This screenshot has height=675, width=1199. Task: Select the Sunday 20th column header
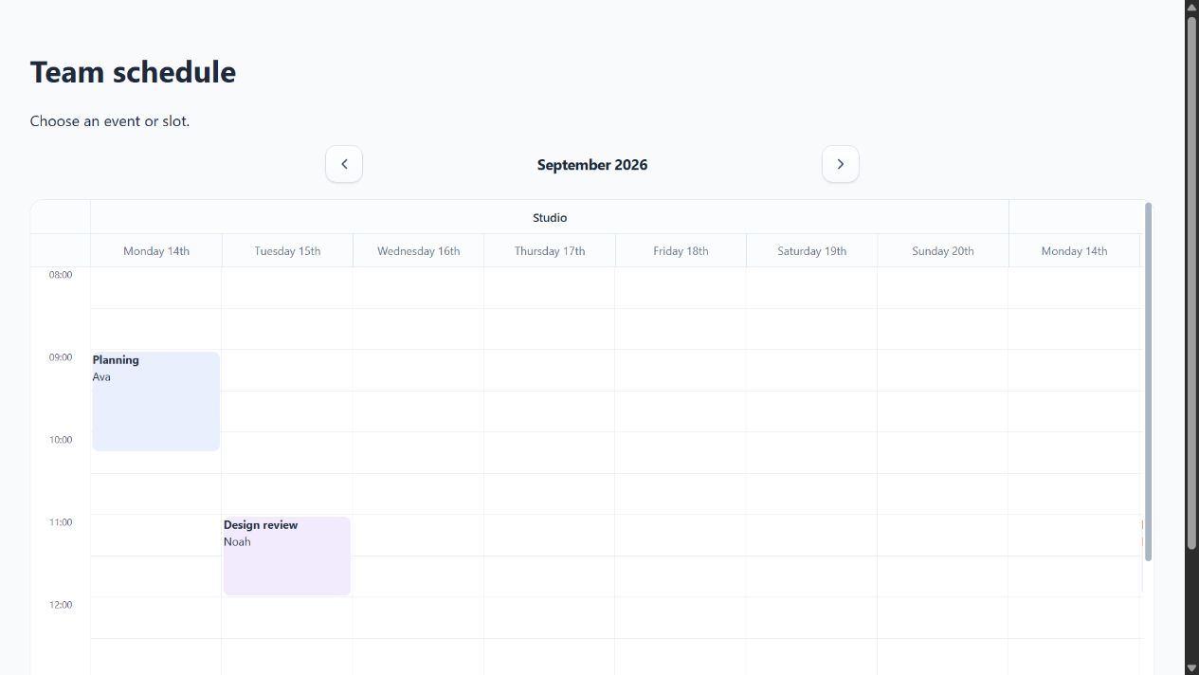943,251
